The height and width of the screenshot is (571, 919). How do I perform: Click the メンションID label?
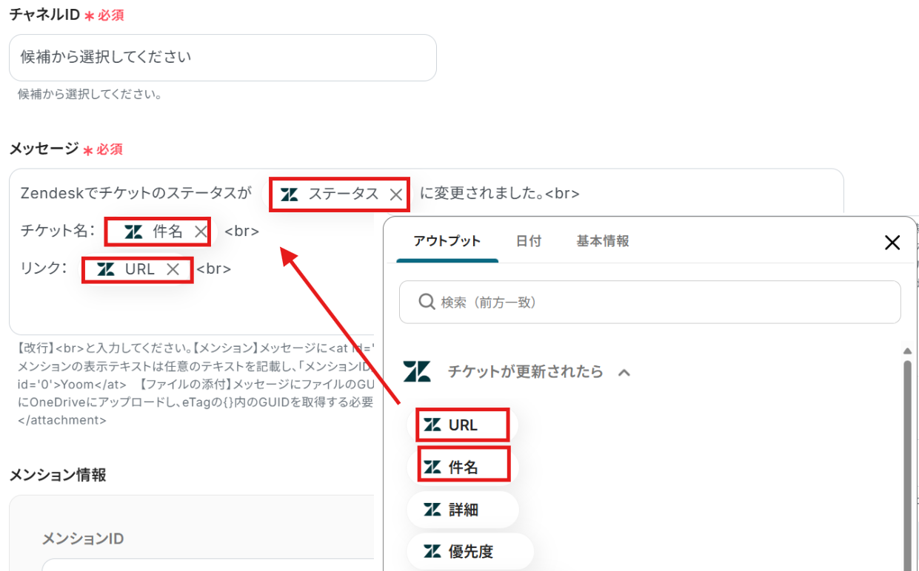point(83,538)
